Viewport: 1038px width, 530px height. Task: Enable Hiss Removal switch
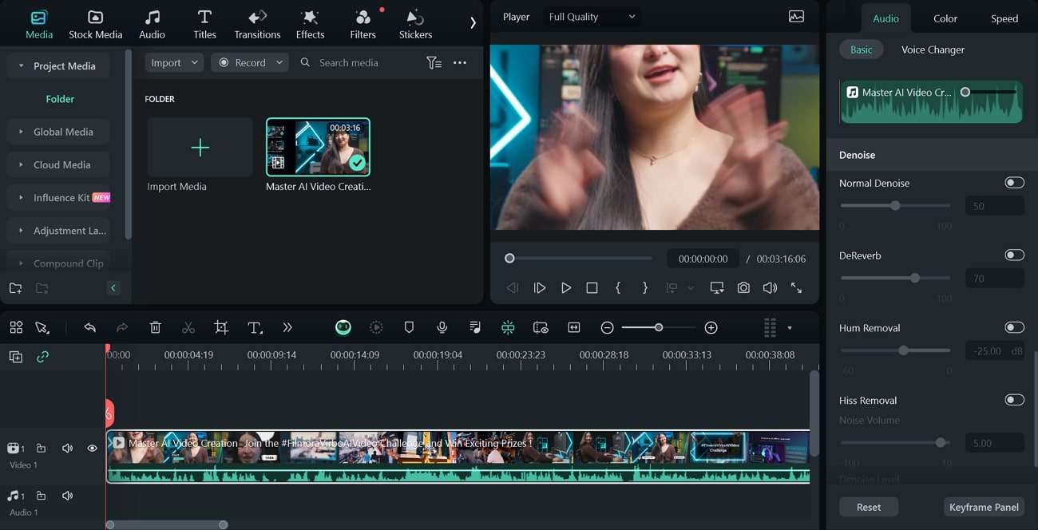[x=1014, y=400]
